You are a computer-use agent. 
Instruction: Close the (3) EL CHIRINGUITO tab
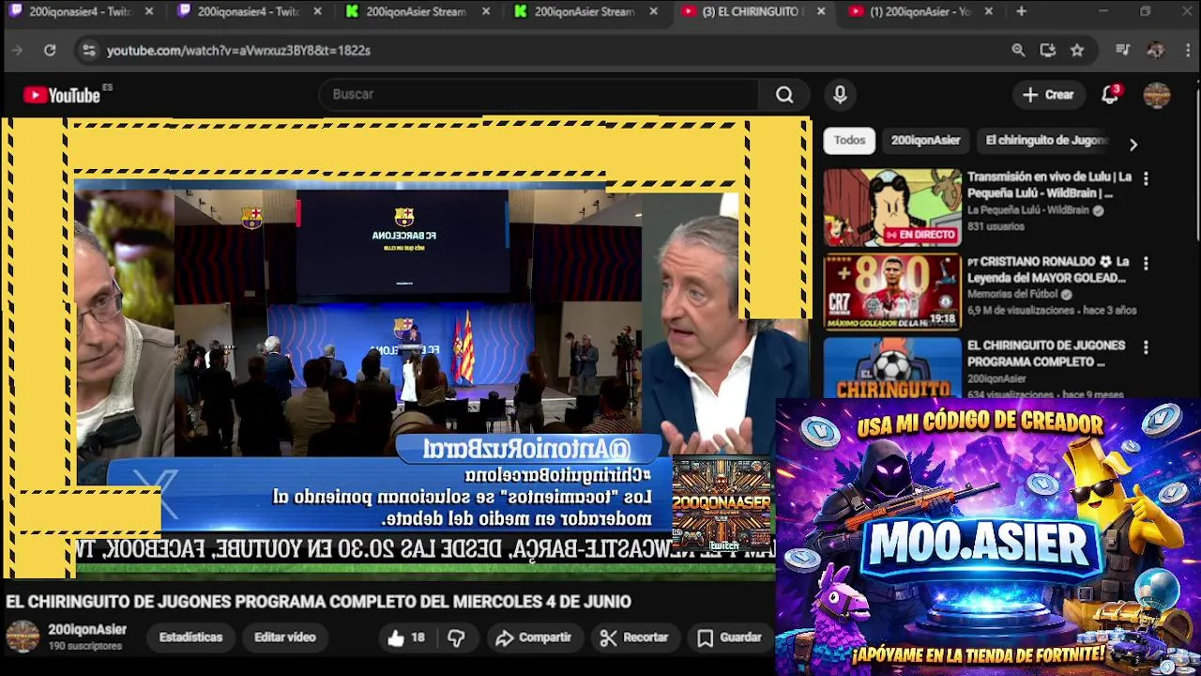(x=821, y=12)
